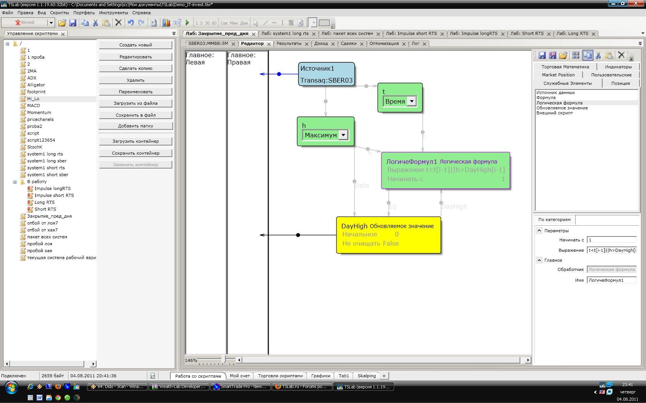646x403 pixels.
Task: Open the Скрипты menu
Action: click(59, 13)
